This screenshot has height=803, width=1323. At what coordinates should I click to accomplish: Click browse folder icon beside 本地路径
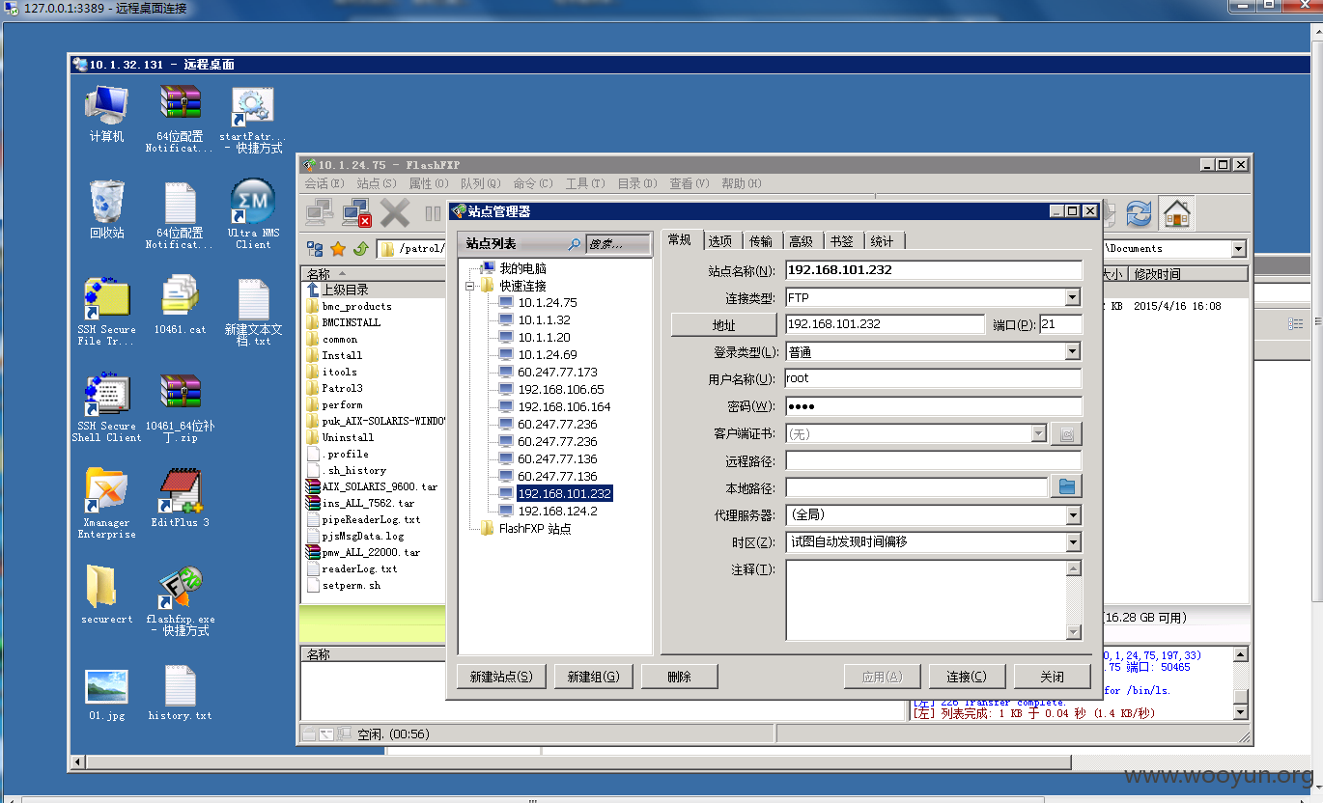1067,486
